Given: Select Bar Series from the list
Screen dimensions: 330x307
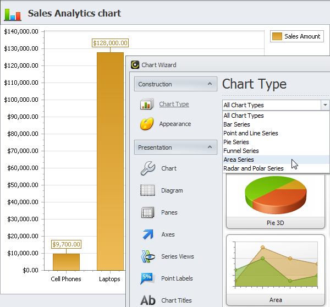Looking at the screenshot, I should point(237,124).
